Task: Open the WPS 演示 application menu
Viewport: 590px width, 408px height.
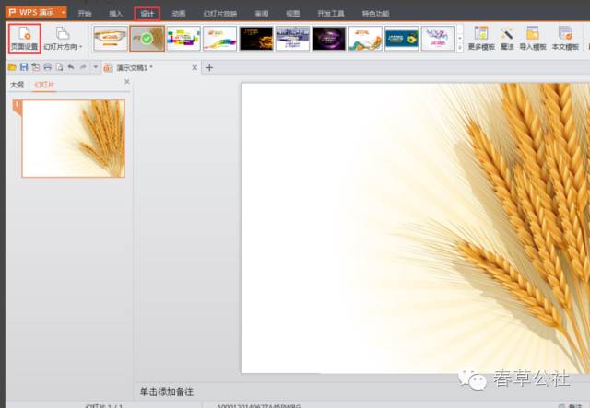Action: click(36, 12)
